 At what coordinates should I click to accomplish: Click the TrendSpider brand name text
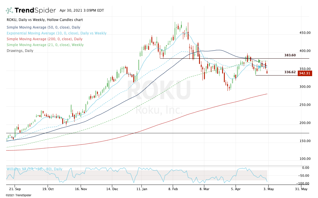click(x=35, y=10)
